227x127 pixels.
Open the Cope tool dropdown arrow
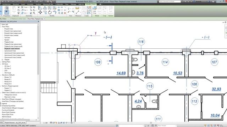(x=28, y=7)
